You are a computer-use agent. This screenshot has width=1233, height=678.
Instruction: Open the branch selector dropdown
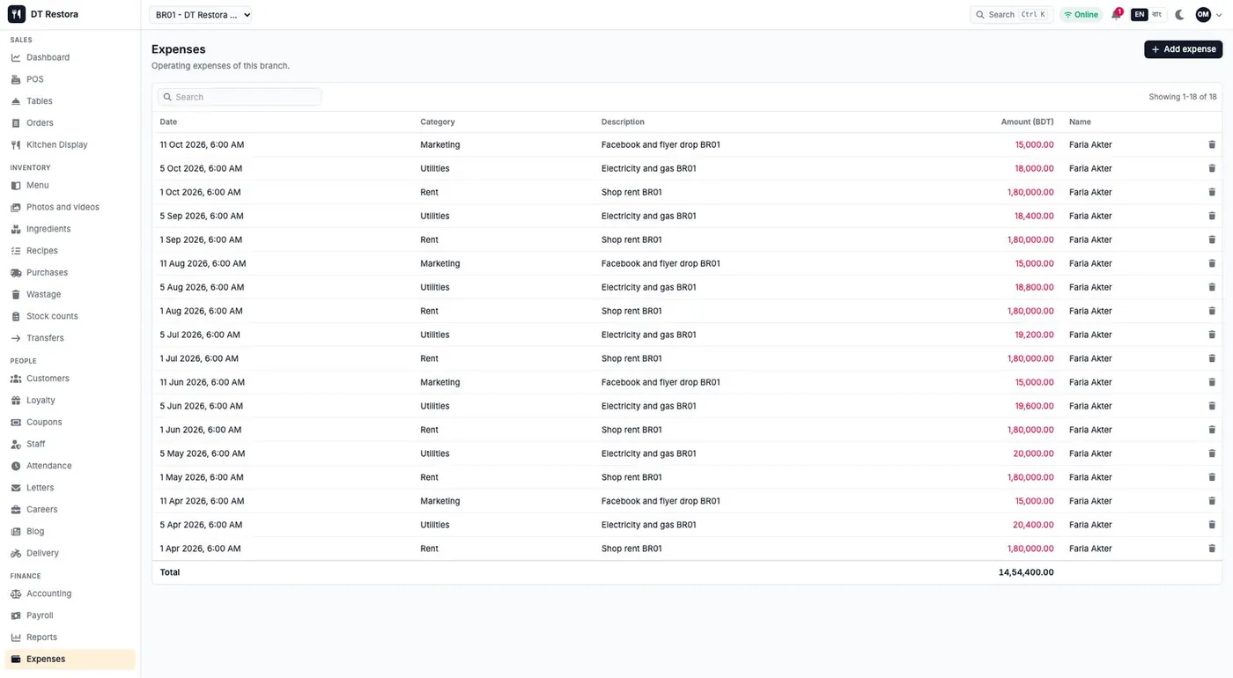point(201,15)
